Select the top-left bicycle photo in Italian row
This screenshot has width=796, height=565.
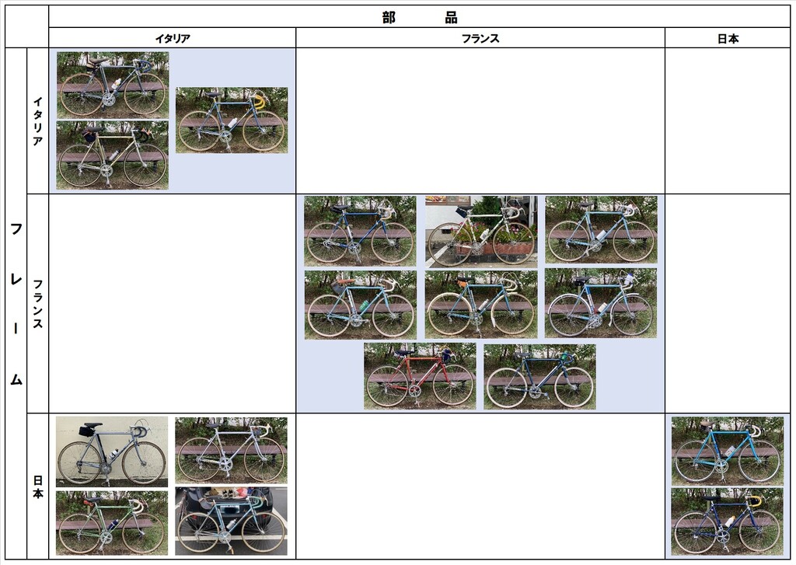[x=113, y=85]
